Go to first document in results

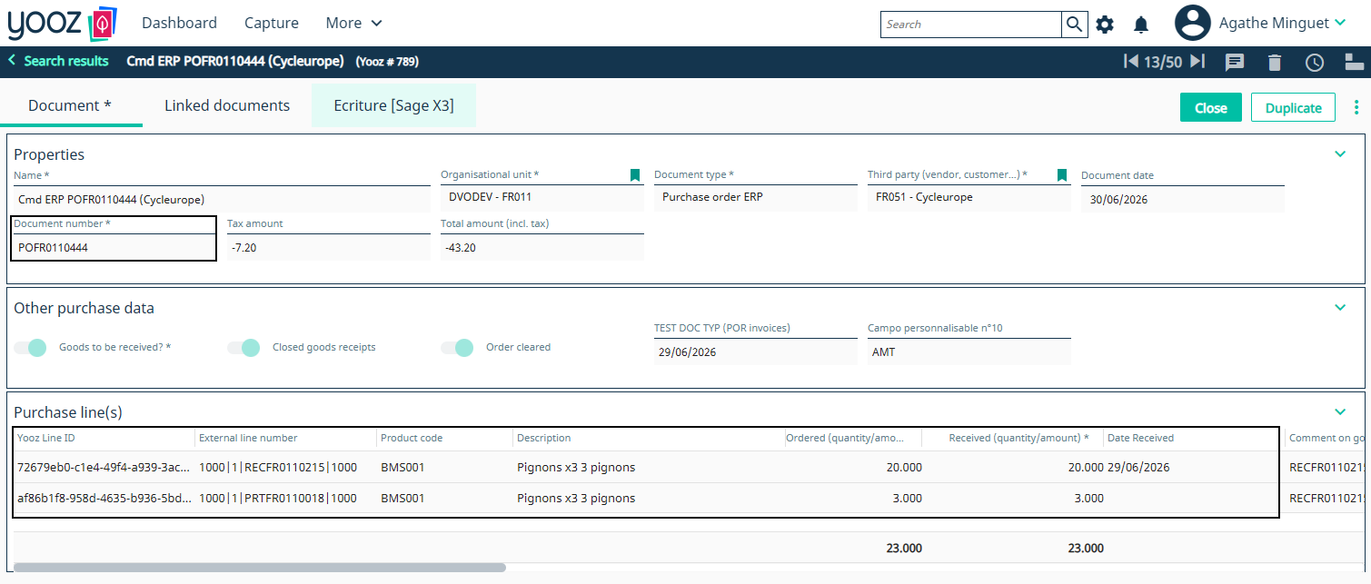tap(1131, 61)
